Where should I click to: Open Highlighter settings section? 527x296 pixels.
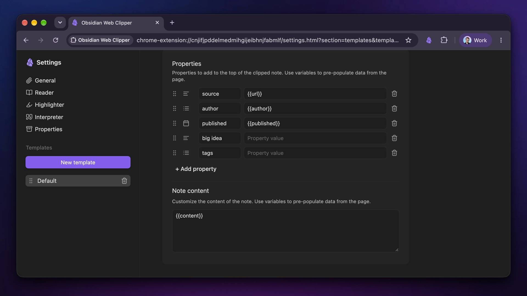point(45,105)
